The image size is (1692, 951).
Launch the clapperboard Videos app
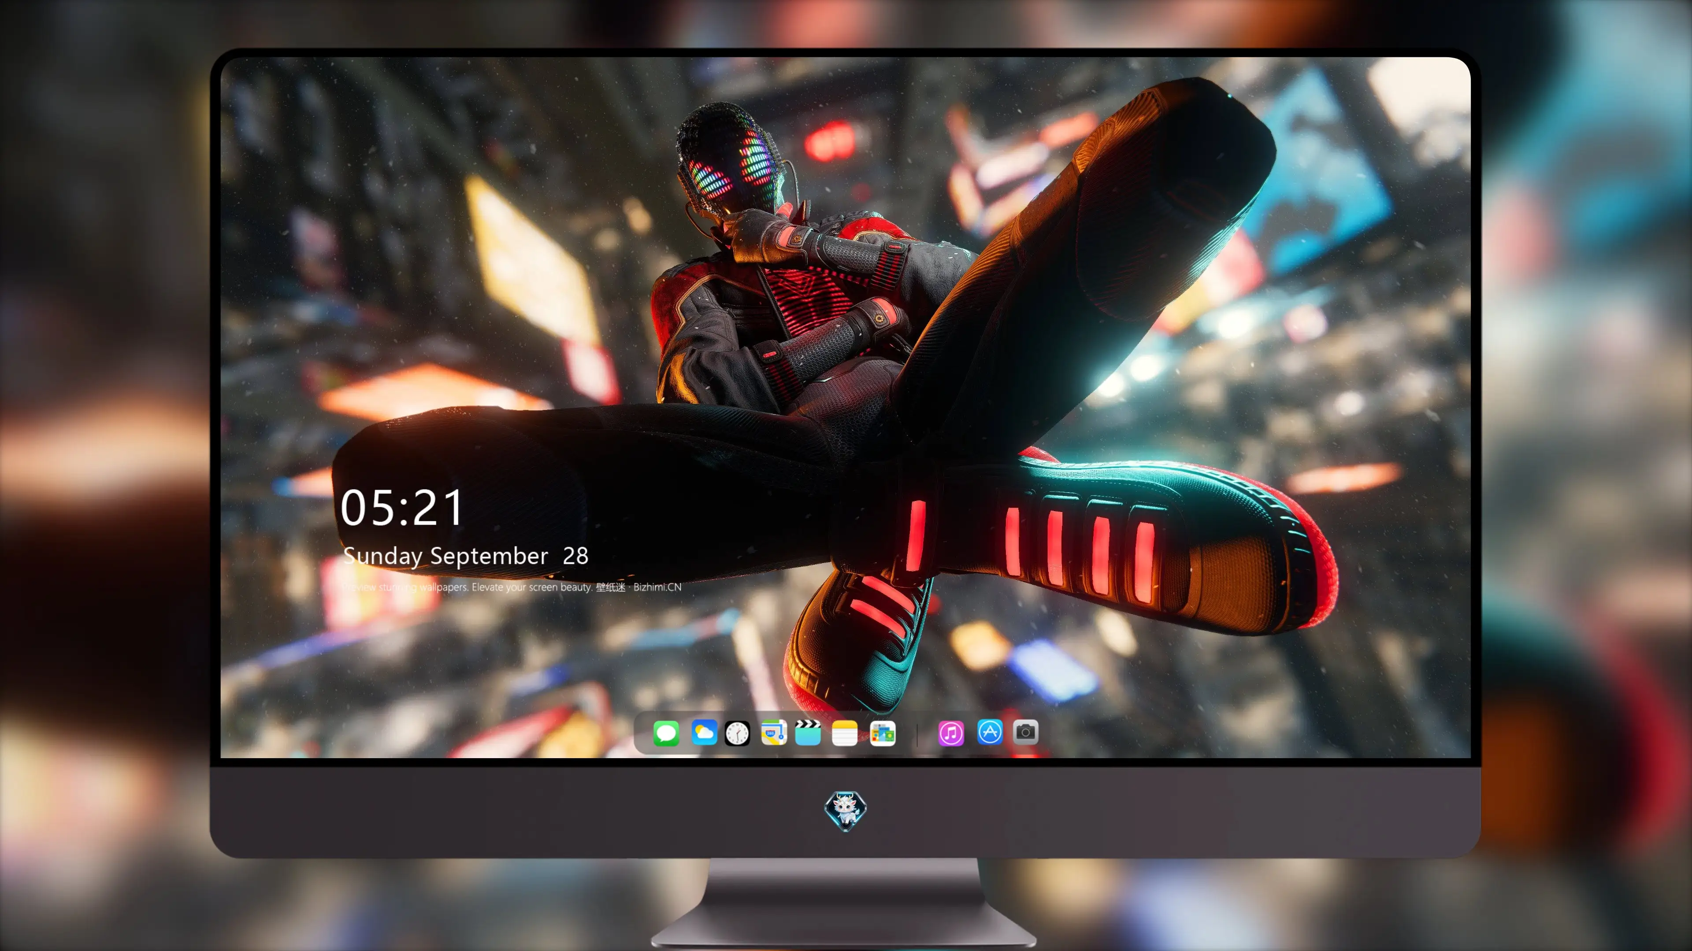coord(808,733)
